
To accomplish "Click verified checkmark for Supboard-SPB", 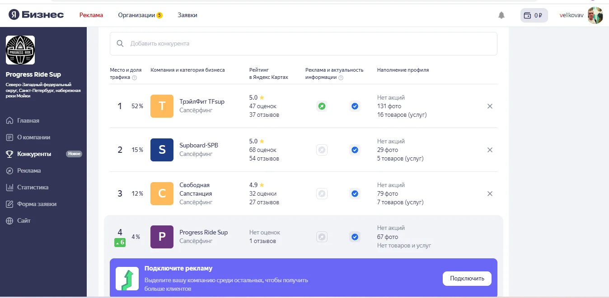I will tap(355, 150).
